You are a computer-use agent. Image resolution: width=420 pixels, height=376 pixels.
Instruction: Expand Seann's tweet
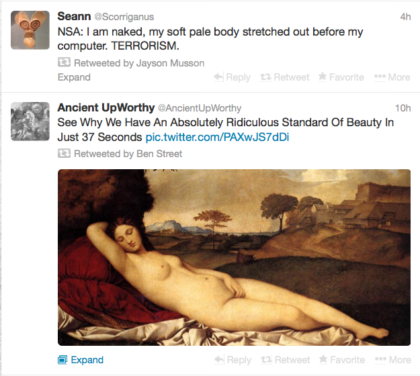click(x=74, y=77)
